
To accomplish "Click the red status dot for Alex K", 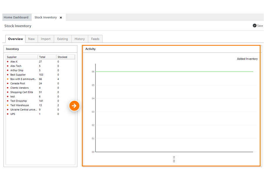I will pyautogui.click(x=8, y=62).
